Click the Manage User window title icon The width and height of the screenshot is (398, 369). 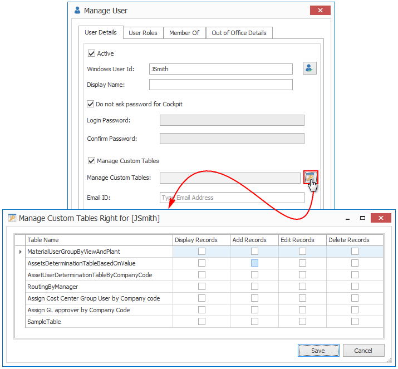77,11
